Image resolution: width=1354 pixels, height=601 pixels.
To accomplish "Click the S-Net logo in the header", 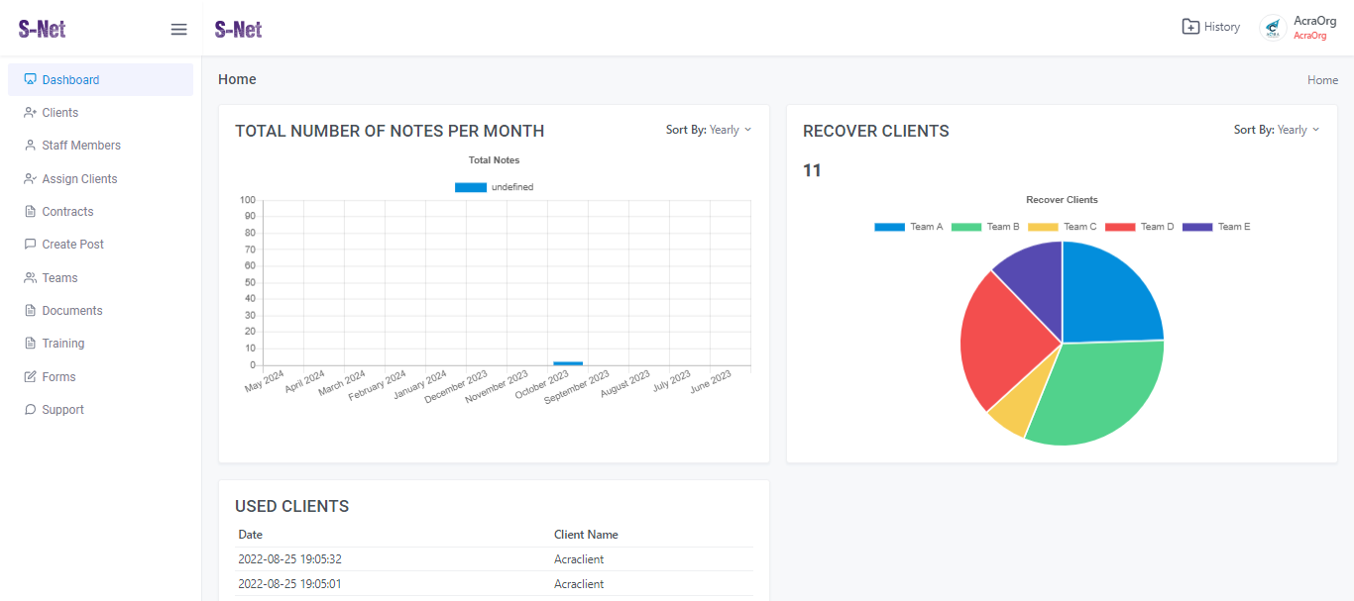I will click(239, 30).
